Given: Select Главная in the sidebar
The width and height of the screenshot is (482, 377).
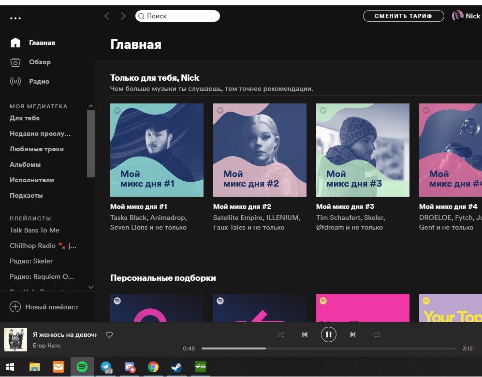Looking at the screenshot, I should point(42,43).
